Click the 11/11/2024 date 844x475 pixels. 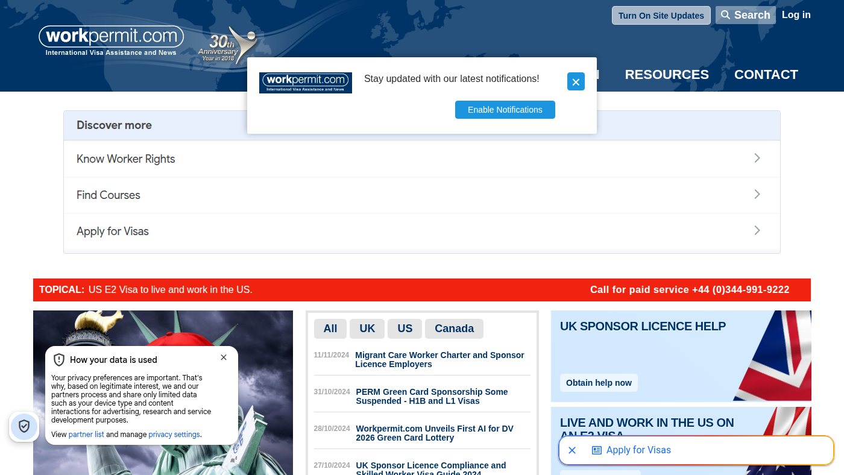[x=331, y=355]
